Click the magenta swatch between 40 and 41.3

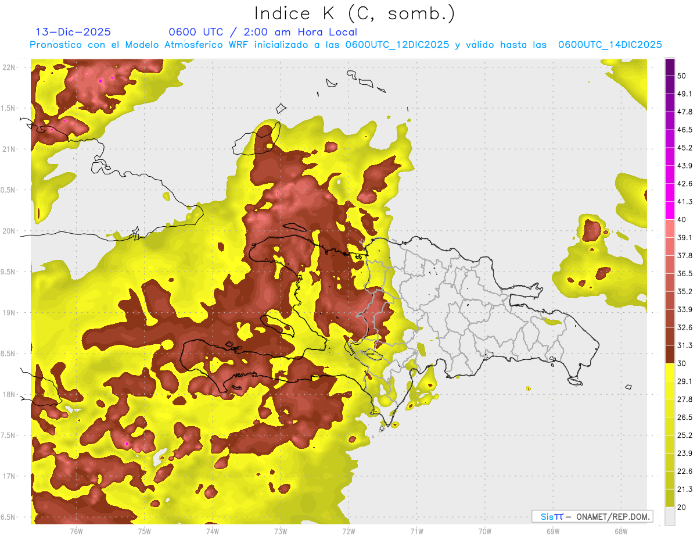670,211
